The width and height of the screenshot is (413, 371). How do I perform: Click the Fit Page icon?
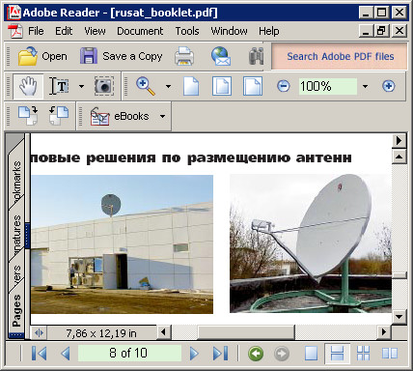coord(222,86)
